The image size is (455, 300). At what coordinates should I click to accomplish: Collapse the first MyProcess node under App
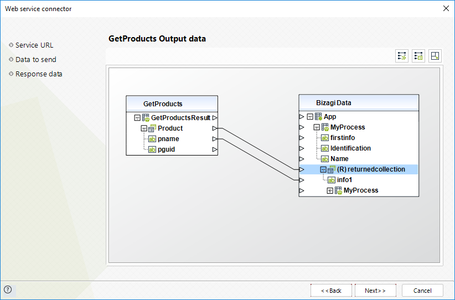[317, 127]
